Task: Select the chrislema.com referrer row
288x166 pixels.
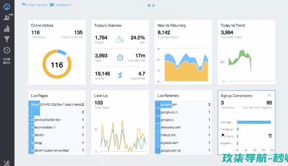Action: [x=183, y=127]
